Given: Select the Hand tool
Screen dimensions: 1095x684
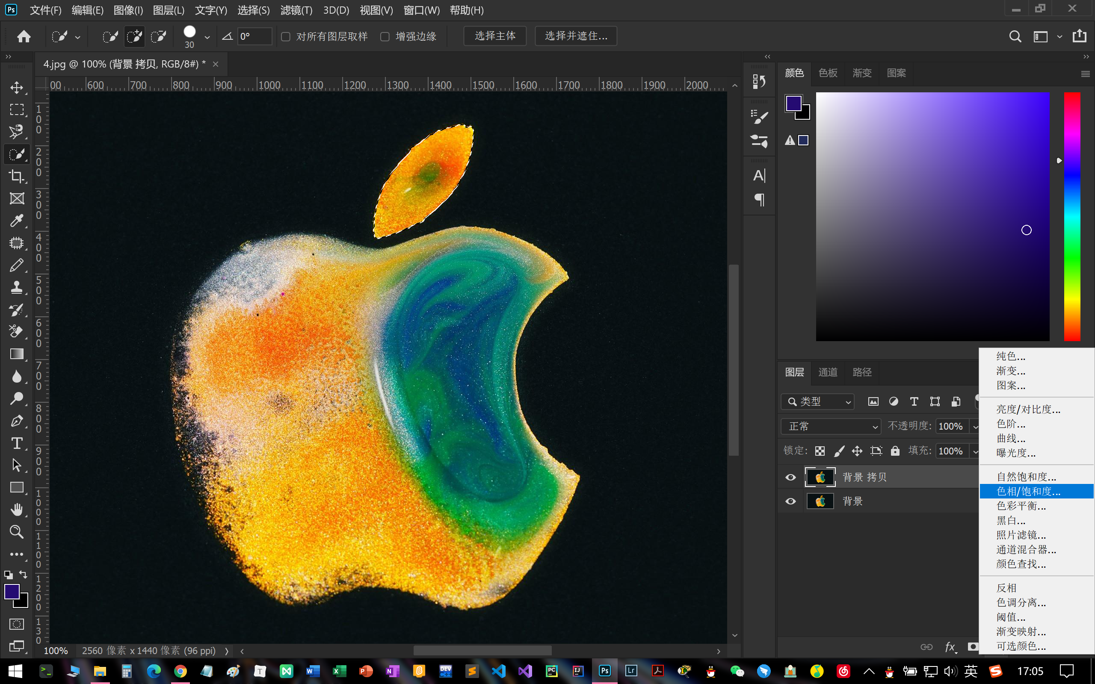Looking at the screenshot, I should click(x=17, y=510).
